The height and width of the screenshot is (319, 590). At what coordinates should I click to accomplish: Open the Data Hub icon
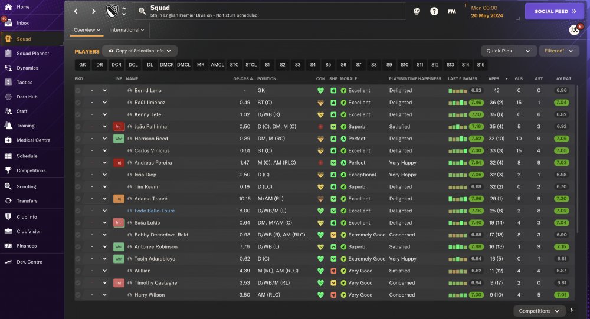[x=8, y=97]
